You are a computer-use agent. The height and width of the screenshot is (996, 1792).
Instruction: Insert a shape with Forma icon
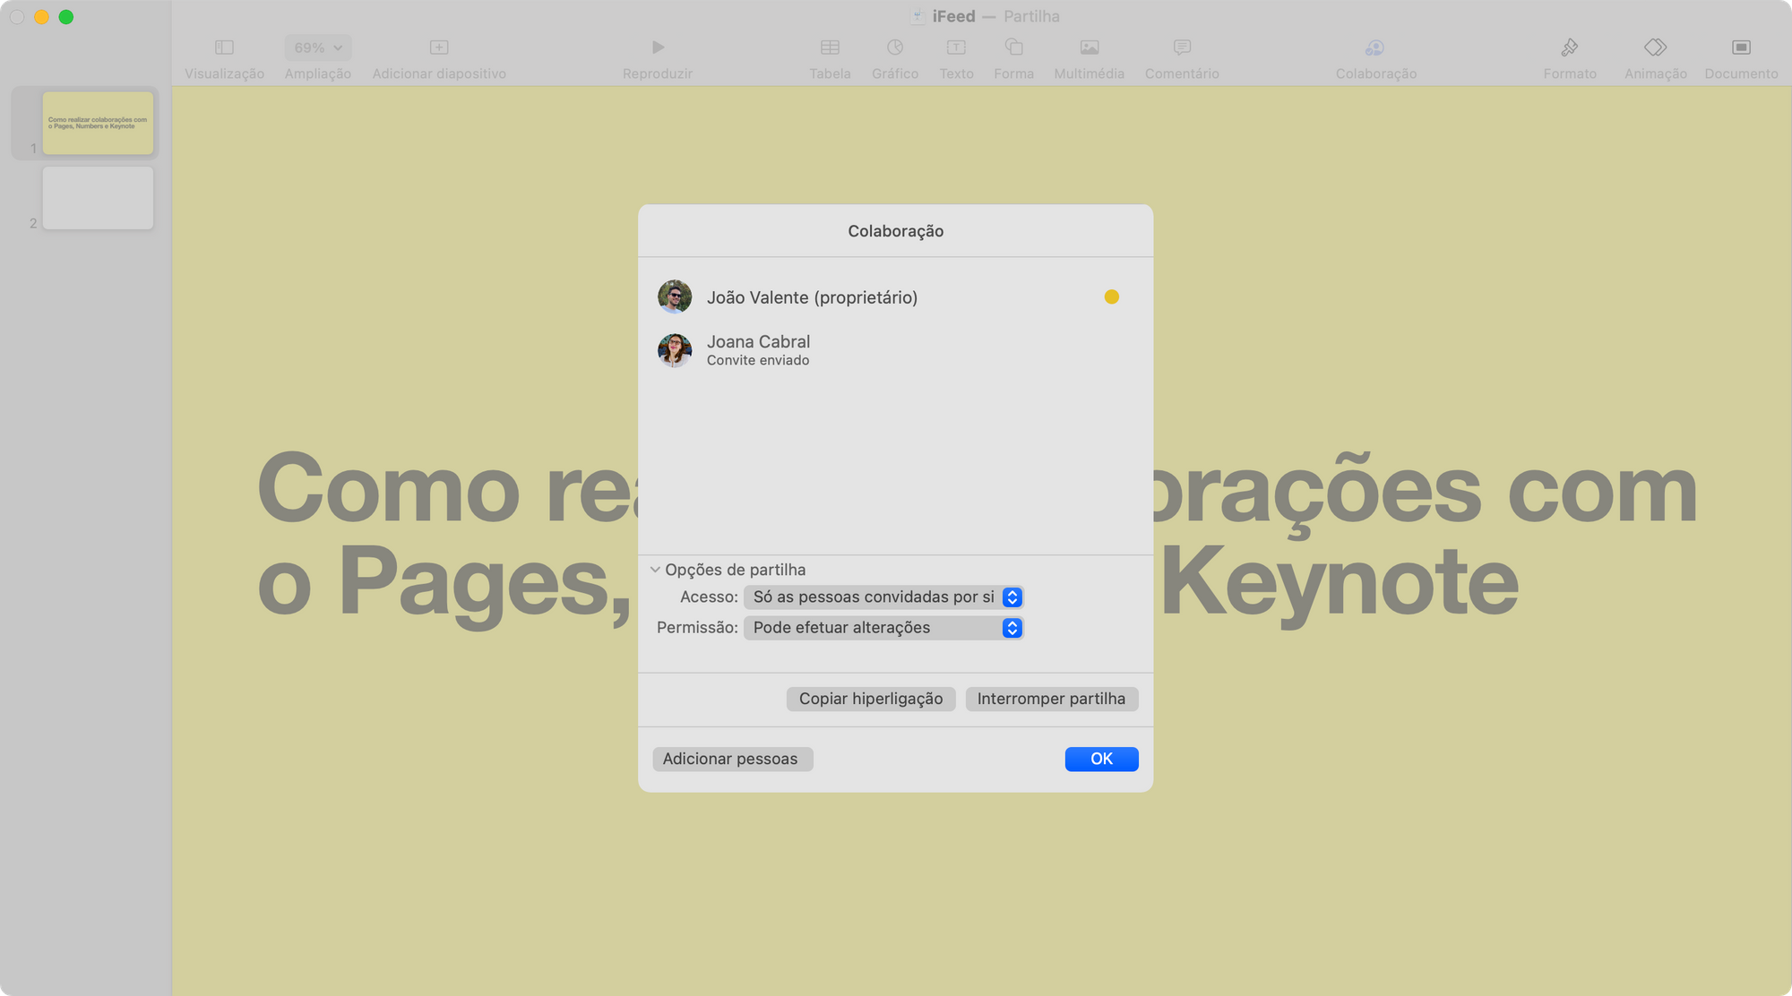(1014, 47)
